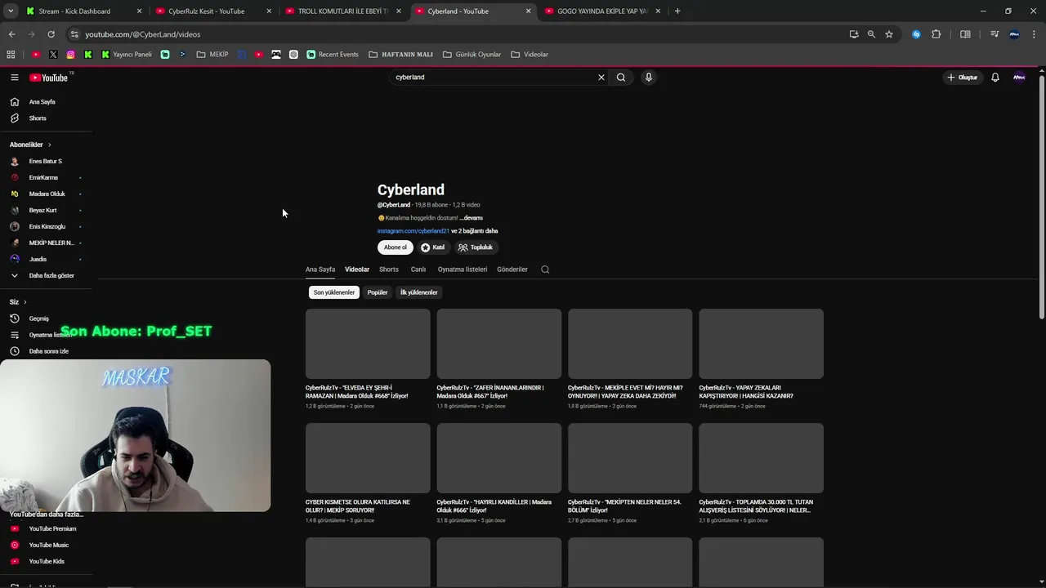Open media controls in Chrome toolbar
The image size is (1046, 588).
click(995, 34)
